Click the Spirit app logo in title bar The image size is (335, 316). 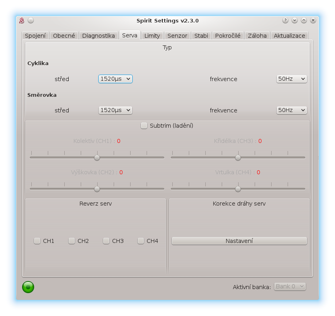tap(22, 20)
